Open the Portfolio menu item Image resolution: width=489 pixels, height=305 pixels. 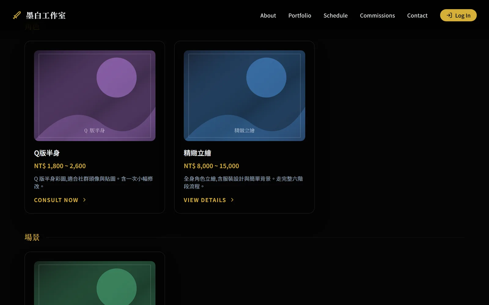pyautogui.click(x=300, y=16)
